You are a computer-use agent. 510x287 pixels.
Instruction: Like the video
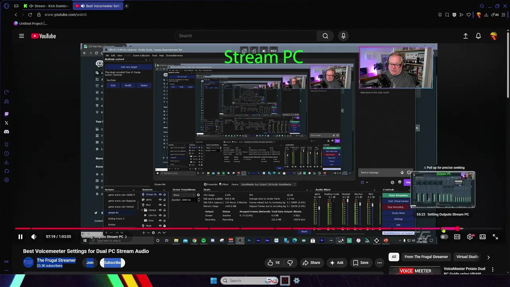pos(274,263)
